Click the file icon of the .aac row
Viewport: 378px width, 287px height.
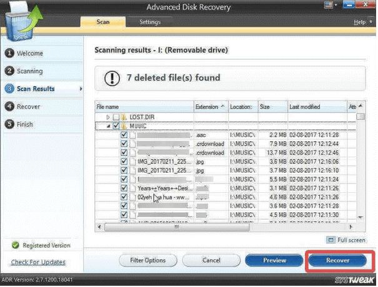(x=132, y=135)
